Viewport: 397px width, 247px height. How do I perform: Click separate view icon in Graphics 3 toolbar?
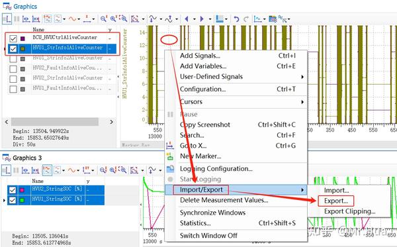point(47,170)
